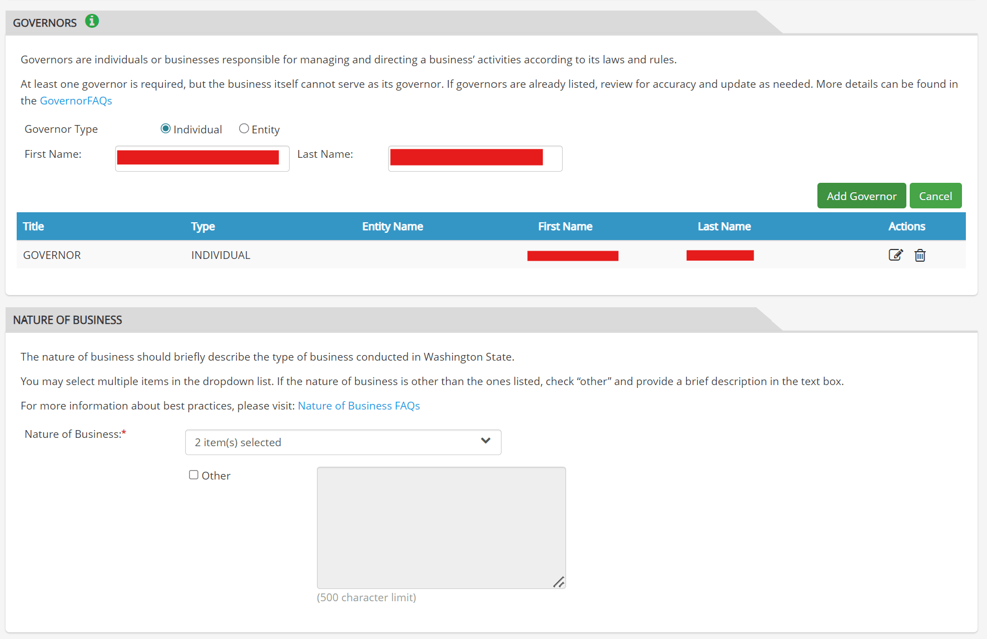Click the GOVERNORS section header text
The height and width of the screenshot is (639, 987).
coord(44,23)
